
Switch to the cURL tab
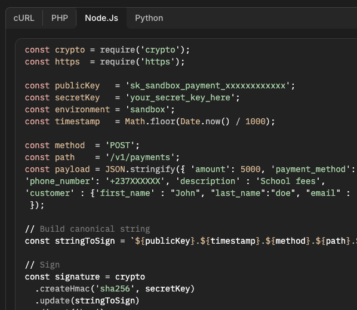[24, 18]
